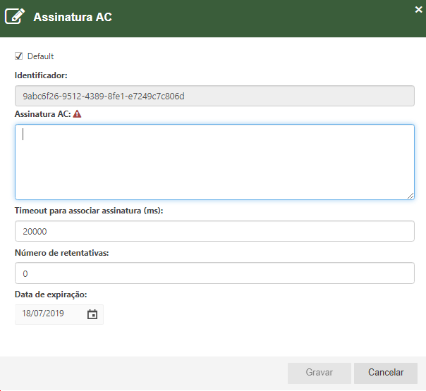
Task: Click the timeout field showing 20000
Action: click(214, 231)
